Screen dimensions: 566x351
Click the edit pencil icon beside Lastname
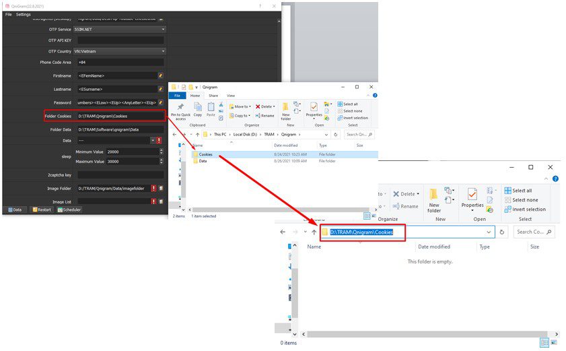coord(161,89)
